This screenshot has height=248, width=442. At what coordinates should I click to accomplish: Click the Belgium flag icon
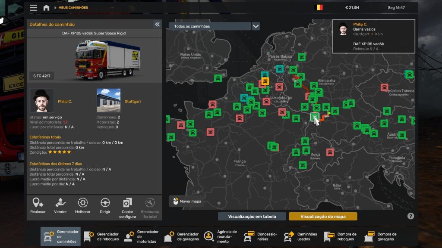[319, 8]
